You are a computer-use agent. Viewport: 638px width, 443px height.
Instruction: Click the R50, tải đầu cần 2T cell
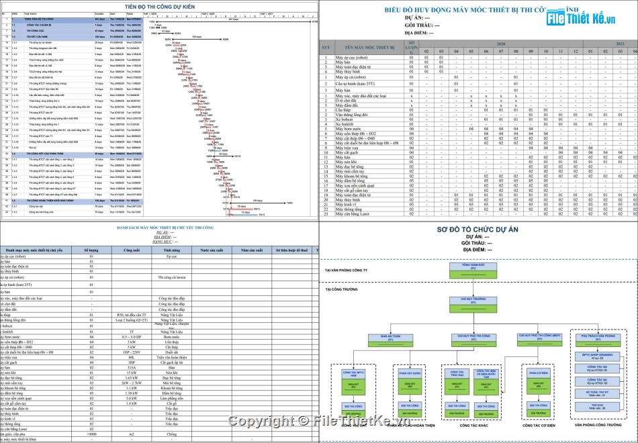tap(132, 315)
